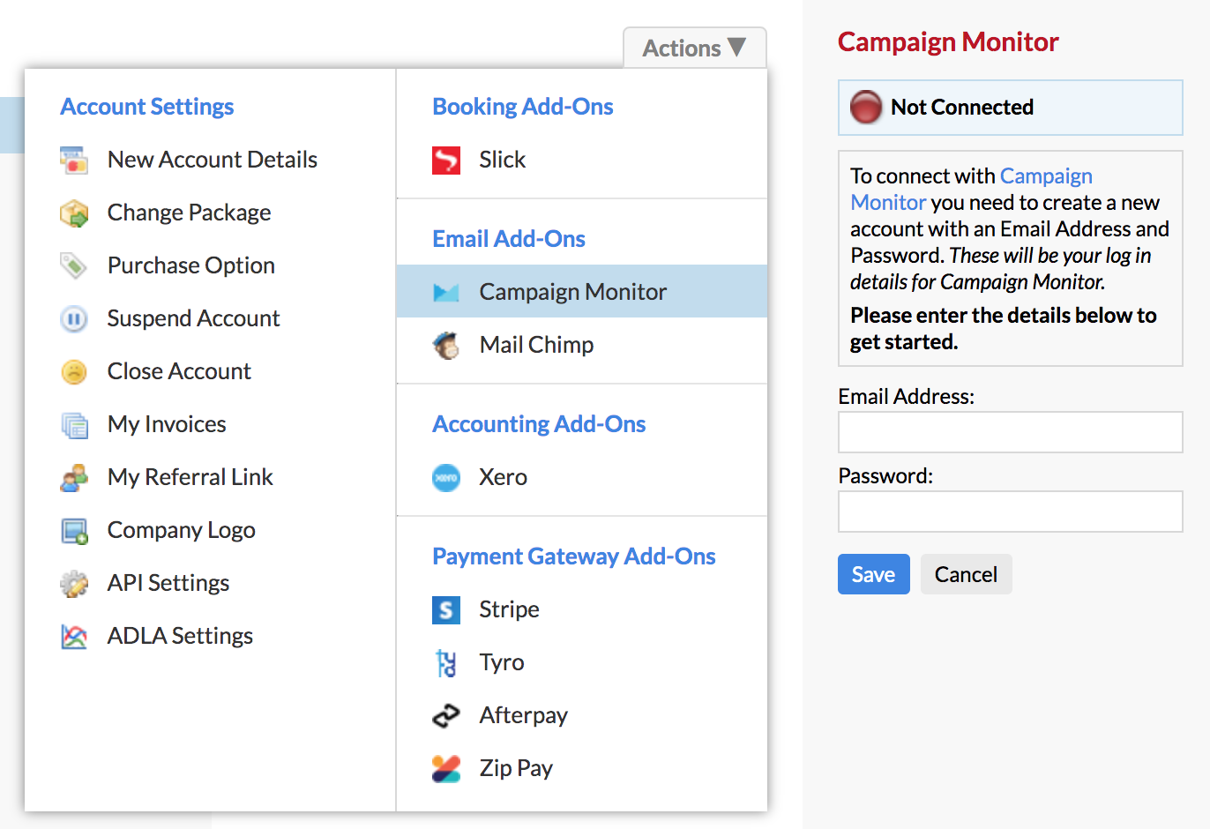The width and height of the screenshot is (1210, 829).
Task: Click the Zip Pay icon
Action: [x=446, y=768]
